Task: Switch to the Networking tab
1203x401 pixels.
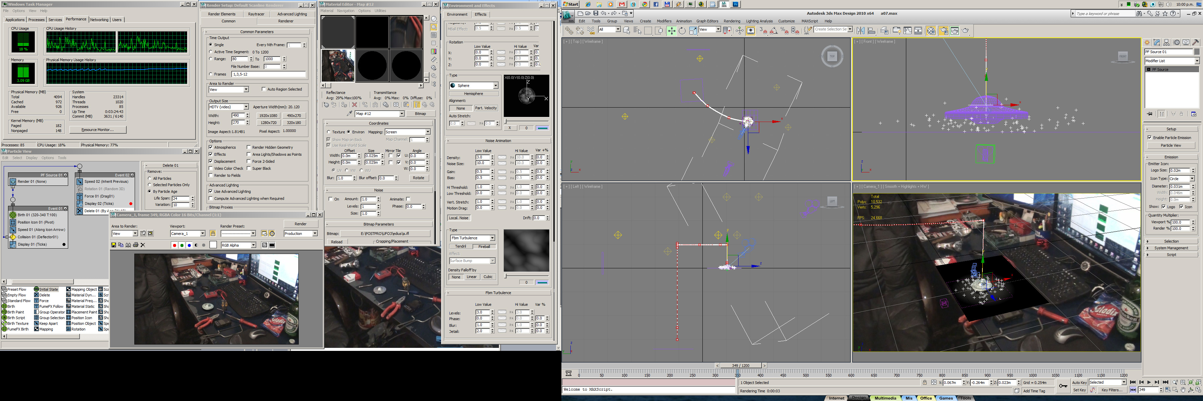Action: 99,20
